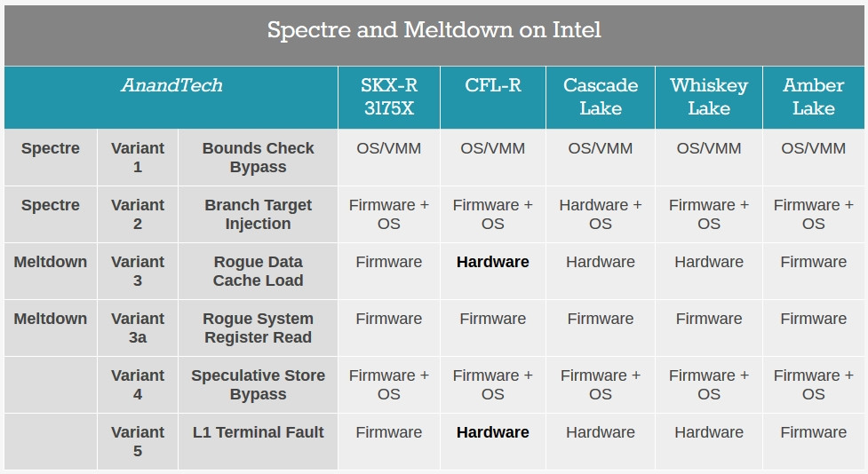Screen dimensions: 868x474
Task: Select the Rogue Data Cache Load cell
Action: 258,272
